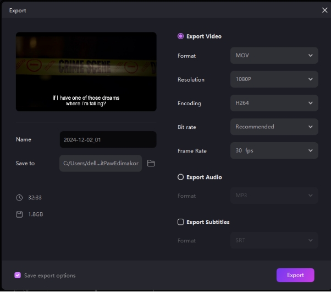
Task: Click the Export title in dialog header
Action: (x=18, y=10)
